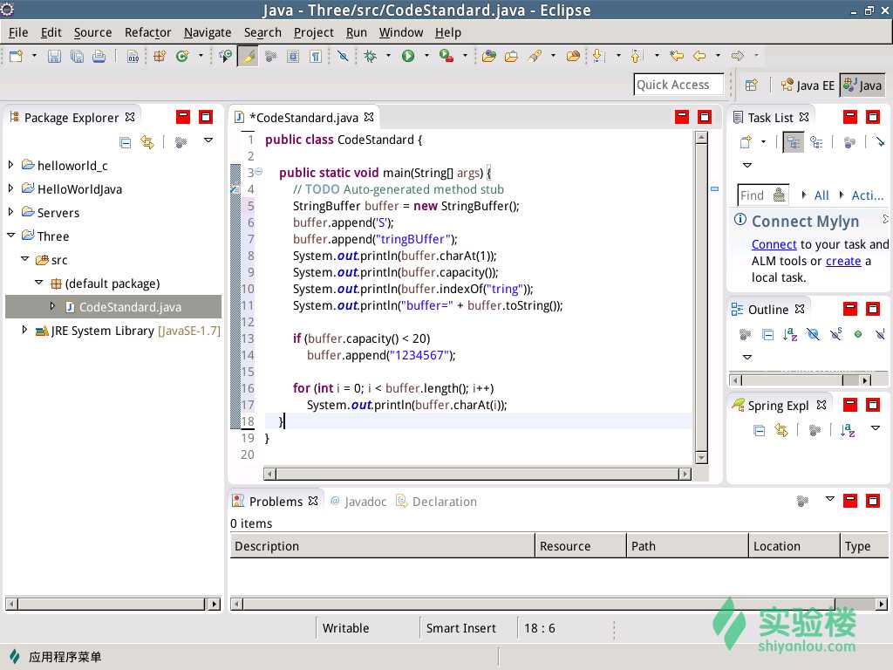Collapse the src folder node
Viewport: 893px width, 670px height.
tap(25, 258)
